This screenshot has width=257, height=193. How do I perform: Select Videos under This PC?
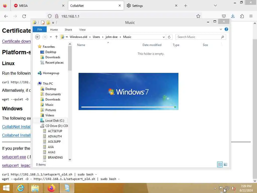point(50,115)
